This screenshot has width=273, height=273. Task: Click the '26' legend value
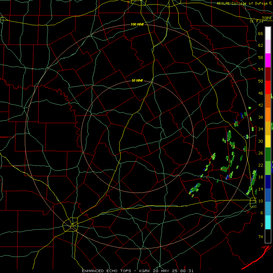(x=261, y=153)
